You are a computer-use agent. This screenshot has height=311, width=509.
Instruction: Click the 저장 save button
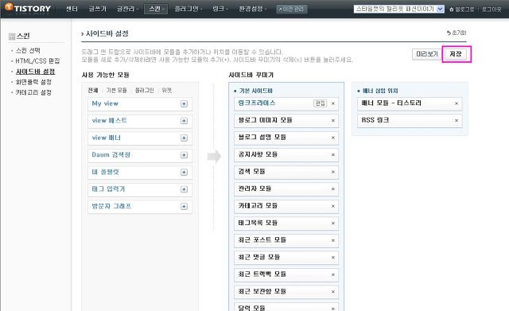pos(456,54)
